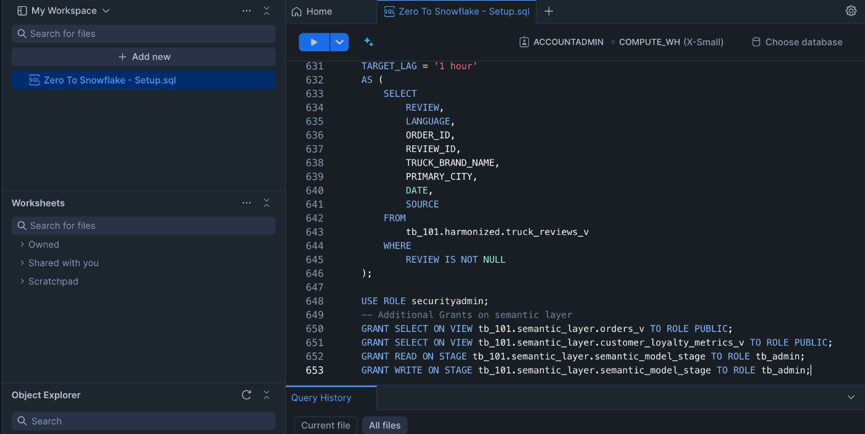This screenshot has width=865, height=434.
Task: Open the run options dropdown arrow
Action: [x=340, y=42]
